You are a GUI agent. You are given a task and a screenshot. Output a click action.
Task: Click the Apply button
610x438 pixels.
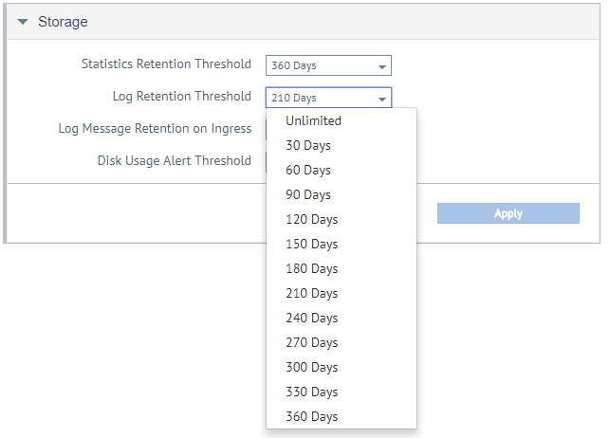508,213
